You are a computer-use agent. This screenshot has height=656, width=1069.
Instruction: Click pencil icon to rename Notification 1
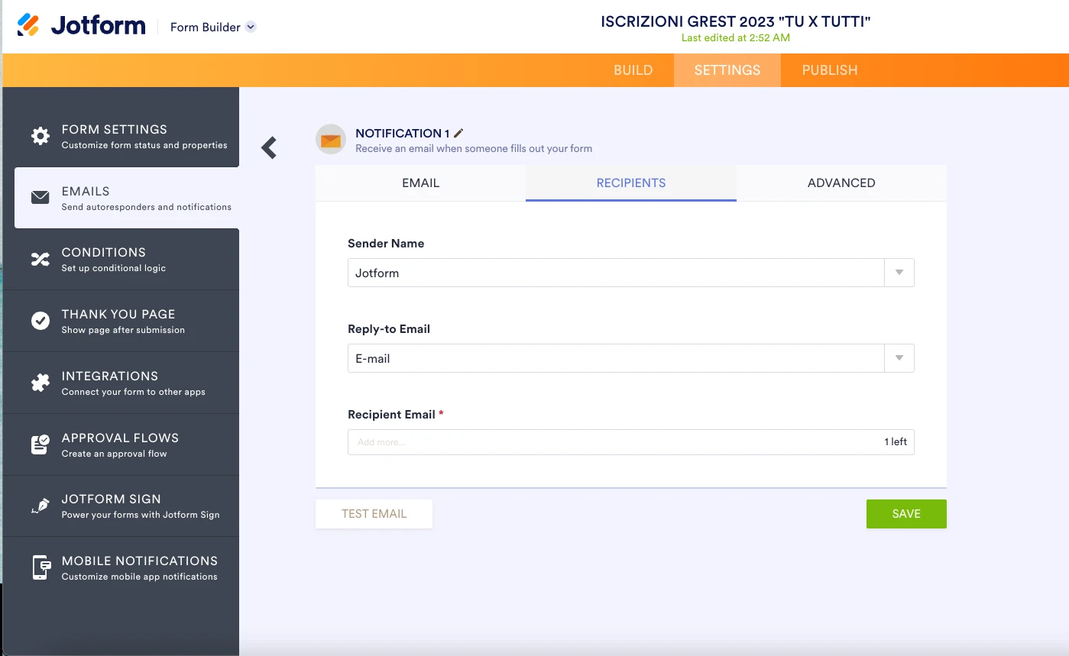click(458, 133)
